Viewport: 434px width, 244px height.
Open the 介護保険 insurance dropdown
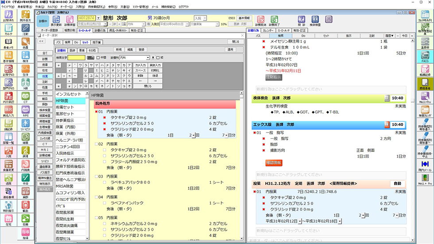[217, 24]
